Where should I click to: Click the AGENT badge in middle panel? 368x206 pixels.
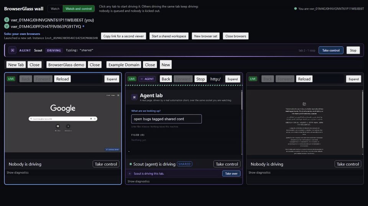147,79
